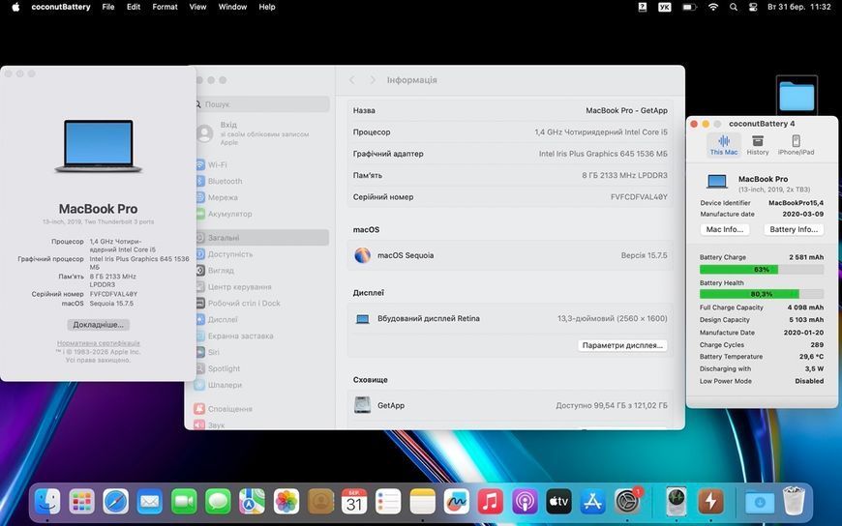Open the Photos app in the dock
Viewport: 842px width, 526px height.
click(286, 502)
